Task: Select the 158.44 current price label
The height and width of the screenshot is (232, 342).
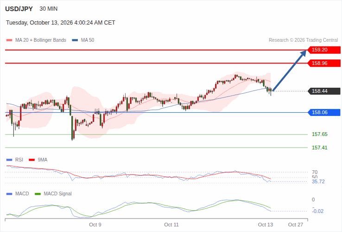Action: coord(324,91)
